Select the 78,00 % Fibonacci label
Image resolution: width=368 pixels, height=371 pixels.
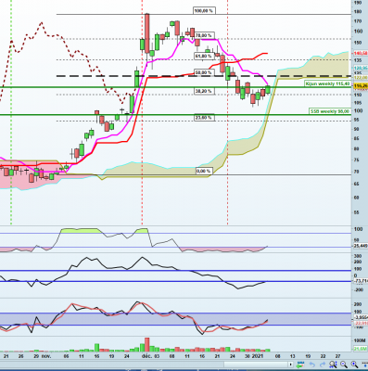(204, 35)
